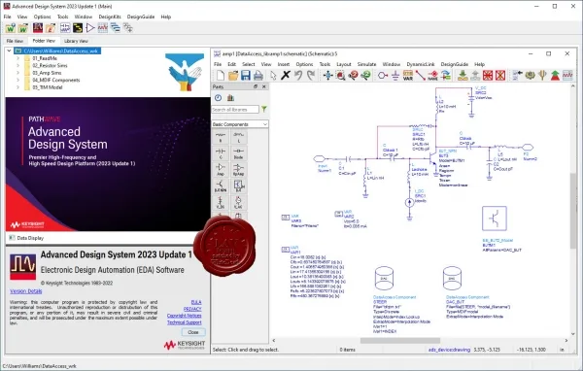Open the Basic Components palette dropdown
Image resolution: width=583 pixels, height=371 pixels.
coord(240,124)
